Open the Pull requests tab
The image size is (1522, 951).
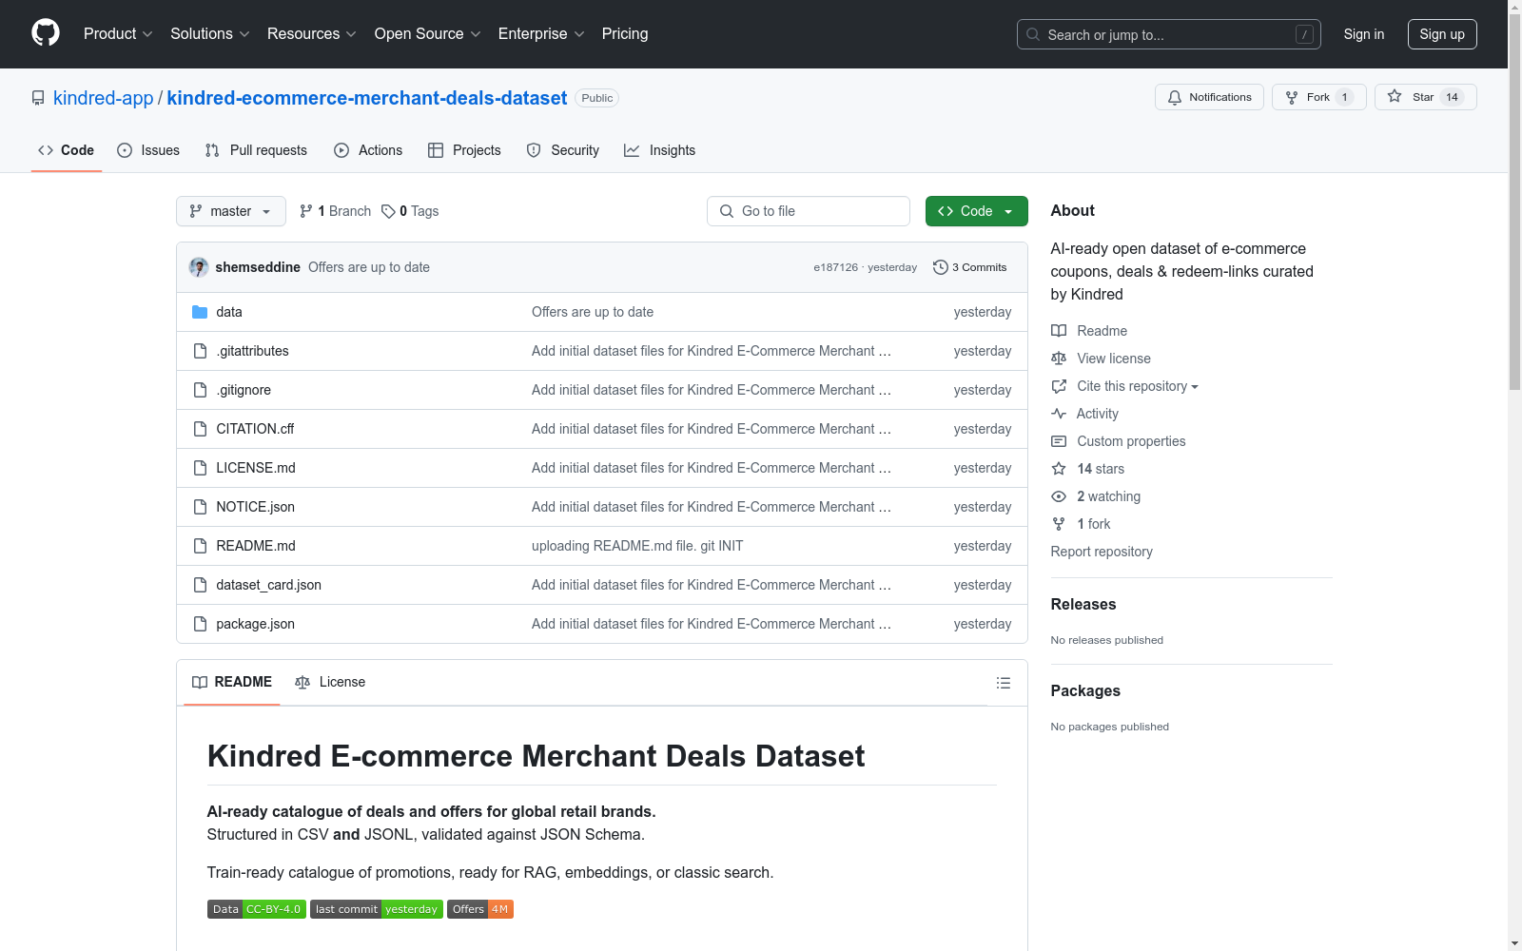pos(256,150)
